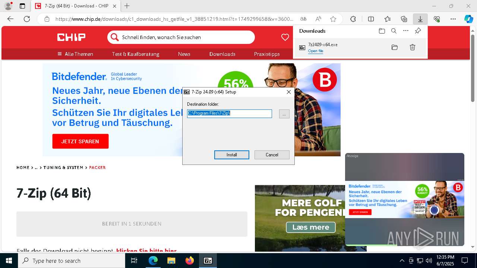Open the browser extensions menu
The width and height of the screenshot is (477, 268).
(x=353, y=19)
